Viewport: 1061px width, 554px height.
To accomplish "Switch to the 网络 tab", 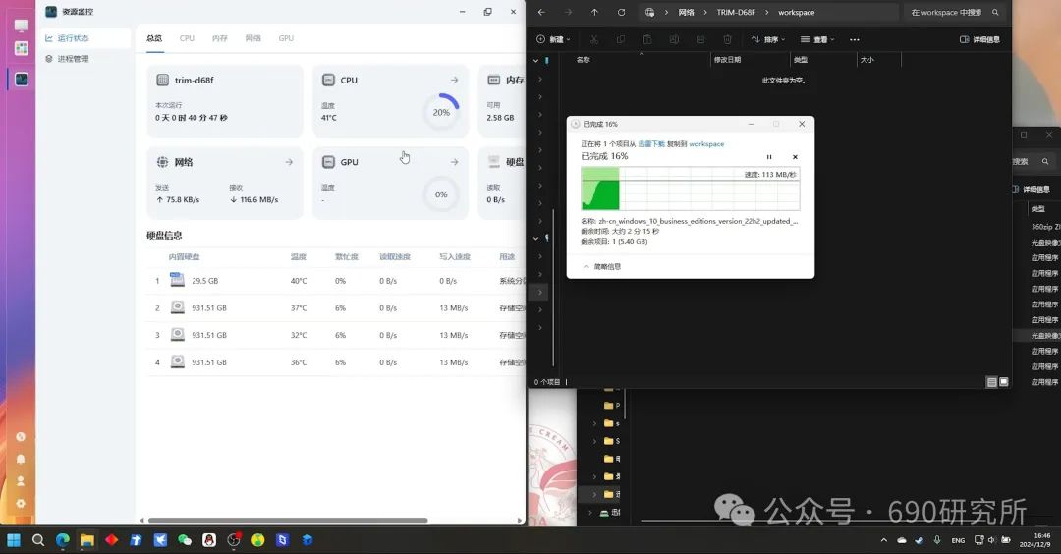I will [x=253, y=38].
